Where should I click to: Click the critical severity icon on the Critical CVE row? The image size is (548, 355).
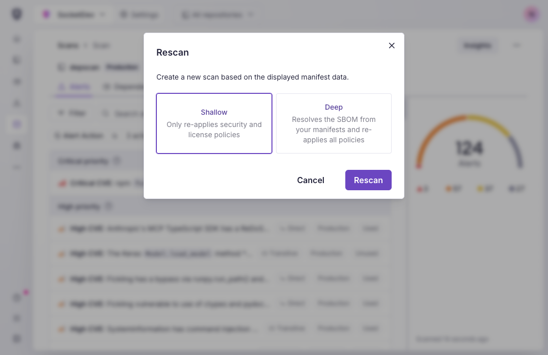(61, 183)
